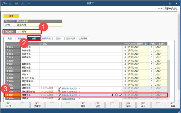Click the 実績手当 item name cell
Screen dimensions: 181x113
(x=30, y=57)
